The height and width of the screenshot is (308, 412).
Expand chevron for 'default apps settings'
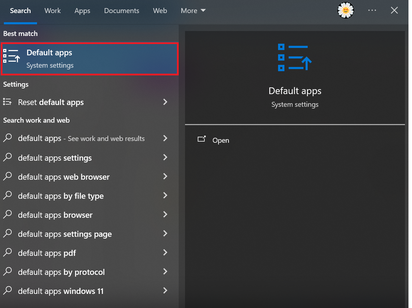(x=165, y=158)
